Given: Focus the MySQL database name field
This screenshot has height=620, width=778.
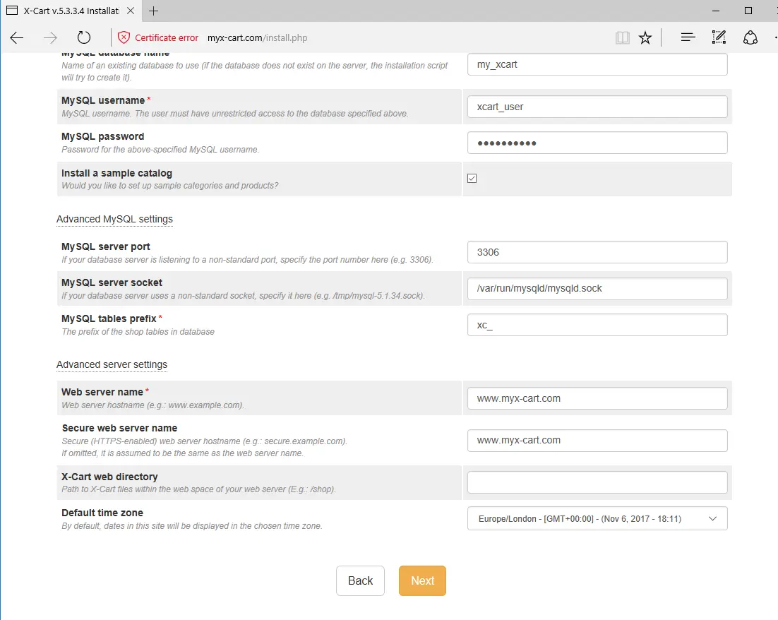Looking at the screenshot, I should pyautogui.click(x=597, y=64).
